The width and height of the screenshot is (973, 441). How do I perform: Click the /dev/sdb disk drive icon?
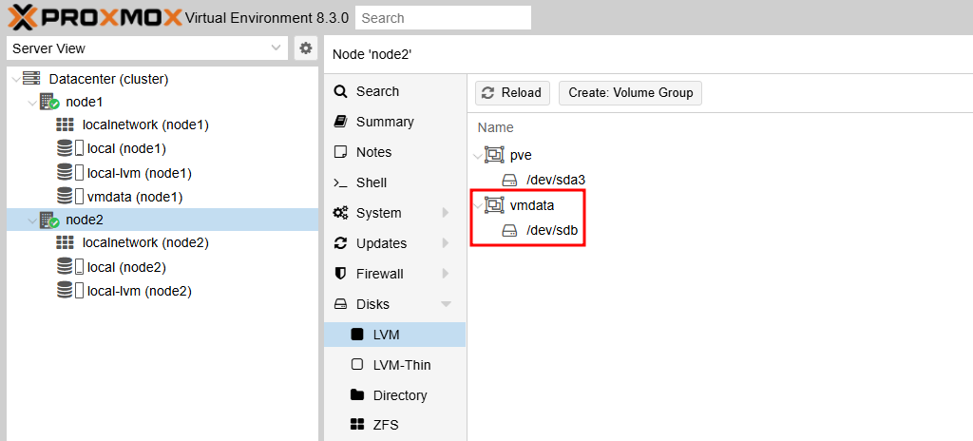pos(509,231)
